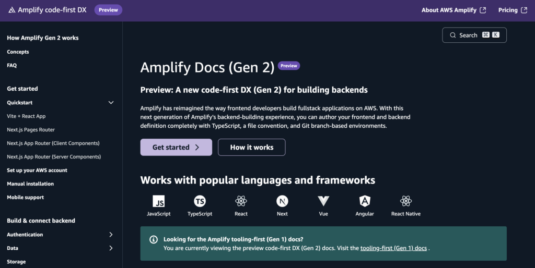Select the TypeScript framework icon
The height and width of the screenshot is (268, 535).
(x=200, y=201)
